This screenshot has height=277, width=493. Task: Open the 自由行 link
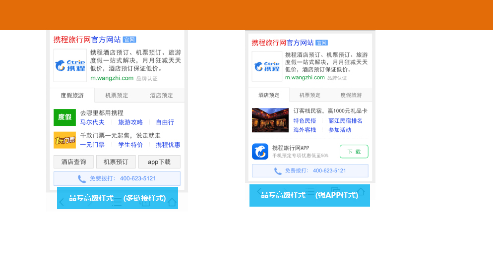(165, 122)
